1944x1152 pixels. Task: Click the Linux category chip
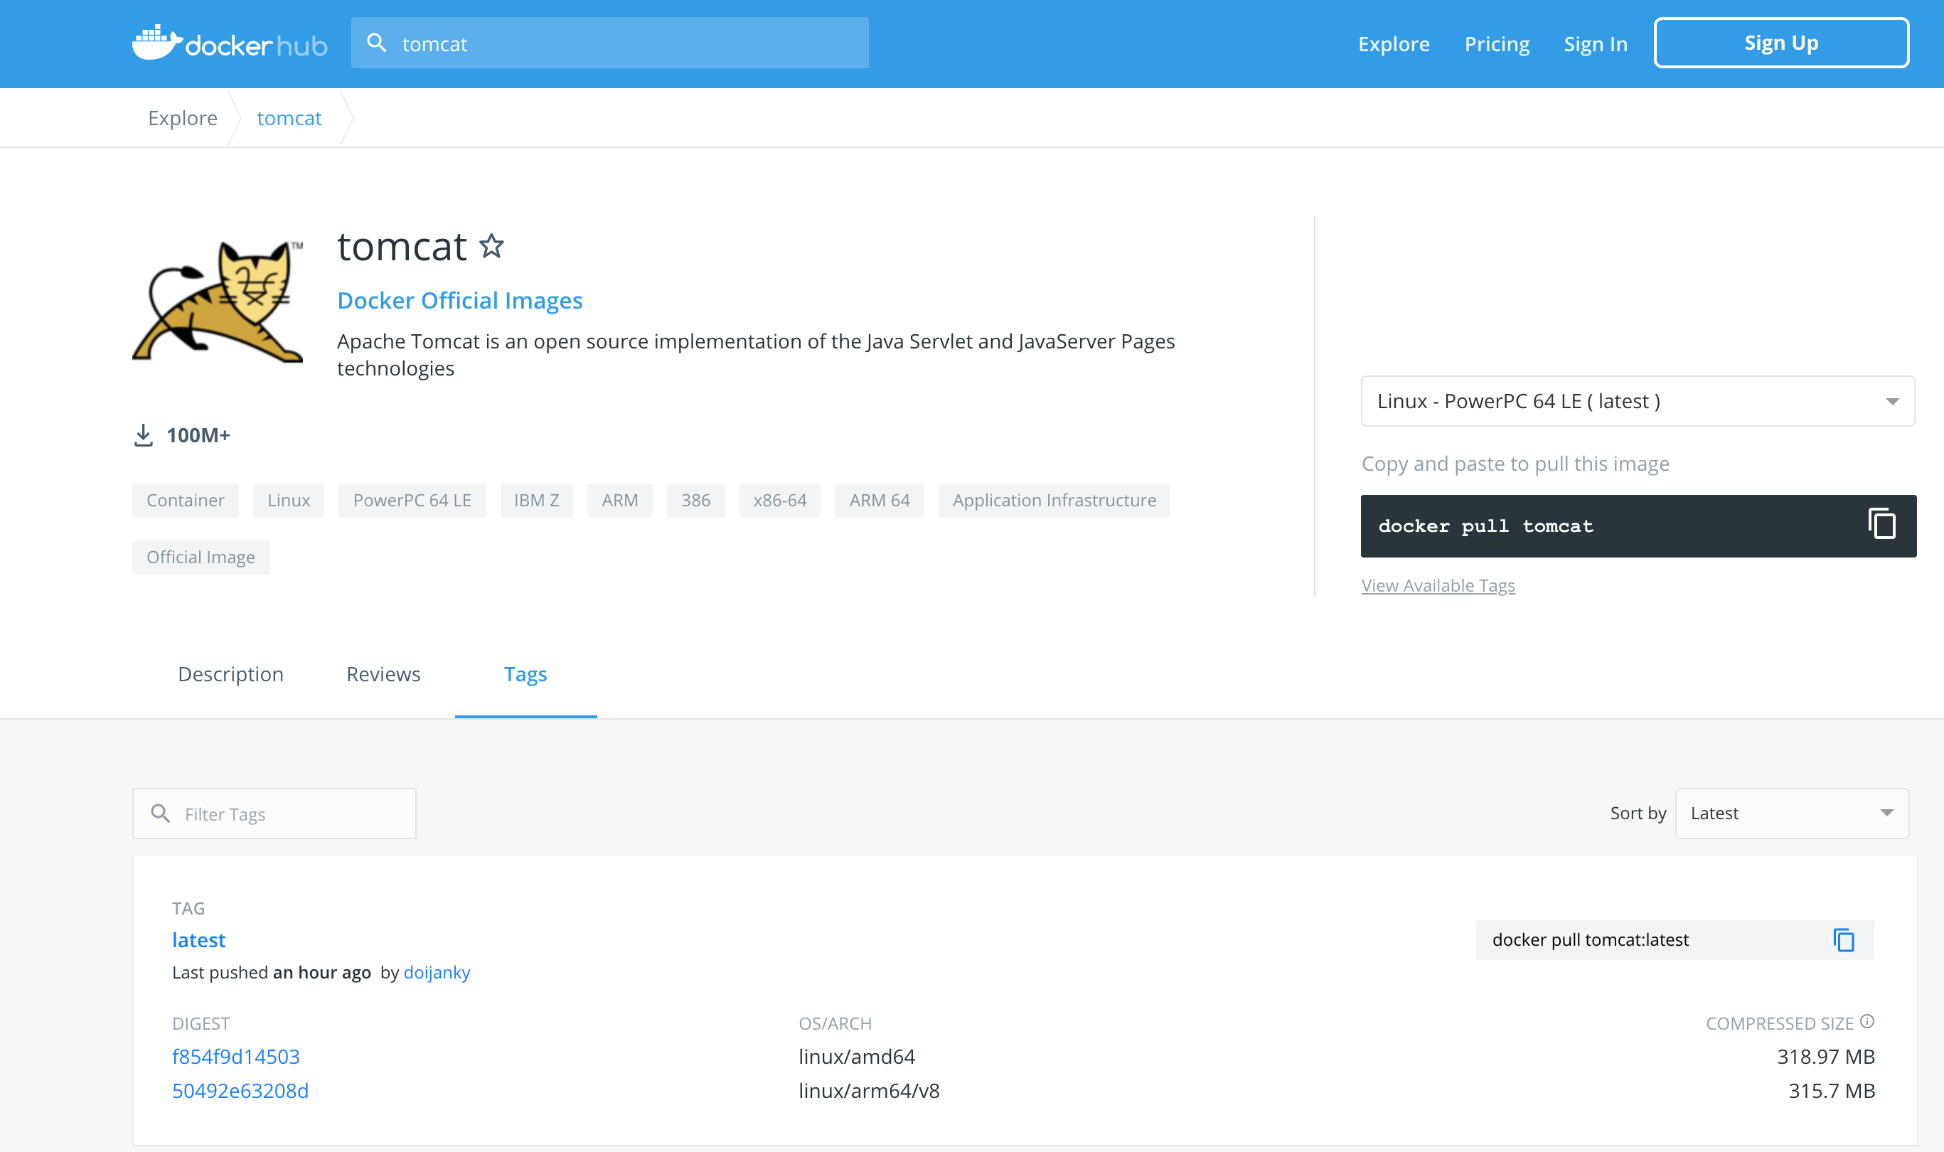coord(289,500)
